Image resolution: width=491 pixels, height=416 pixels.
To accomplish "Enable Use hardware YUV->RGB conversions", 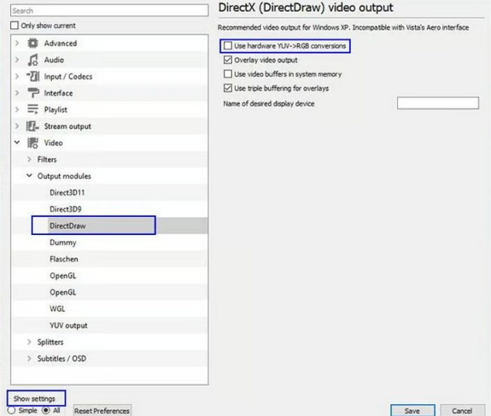I will (228, 46).
